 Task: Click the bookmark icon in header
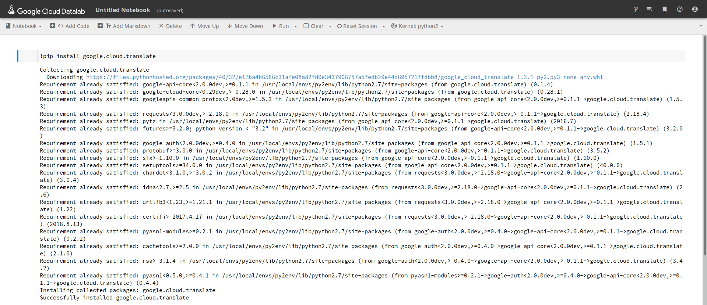click(x=665, y=9)
